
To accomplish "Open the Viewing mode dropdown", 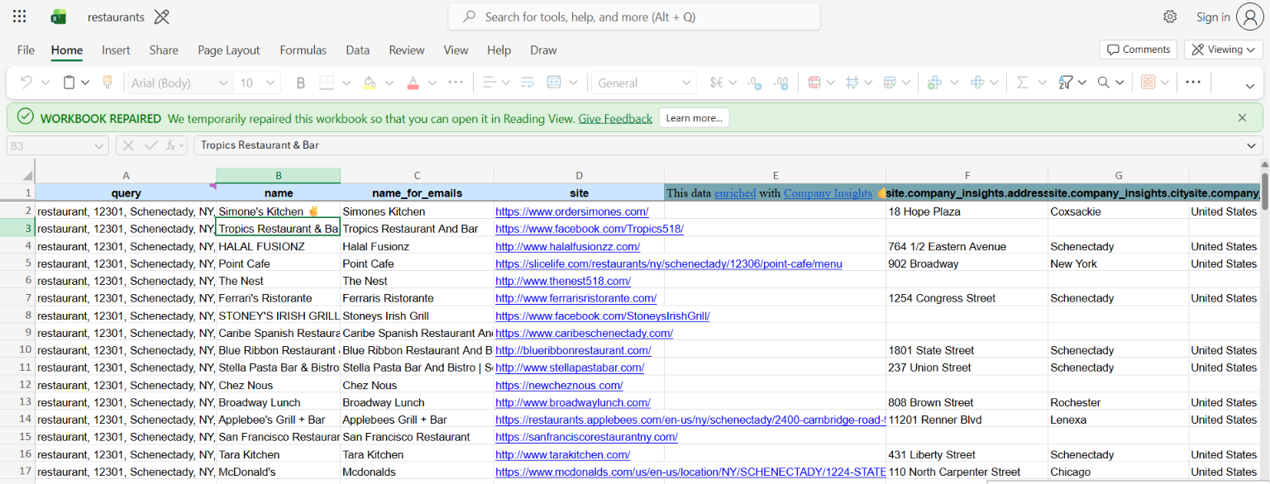I will (x=1223, y=50).
